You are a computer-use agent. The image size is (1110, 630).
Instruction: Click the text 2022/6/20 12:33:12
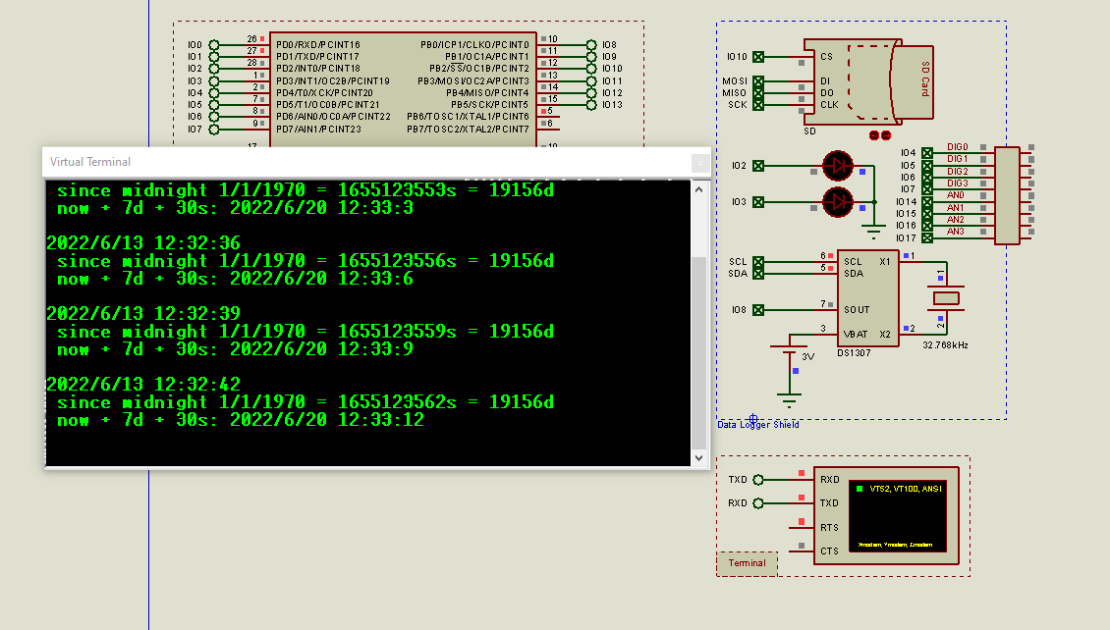pos(327,420)
